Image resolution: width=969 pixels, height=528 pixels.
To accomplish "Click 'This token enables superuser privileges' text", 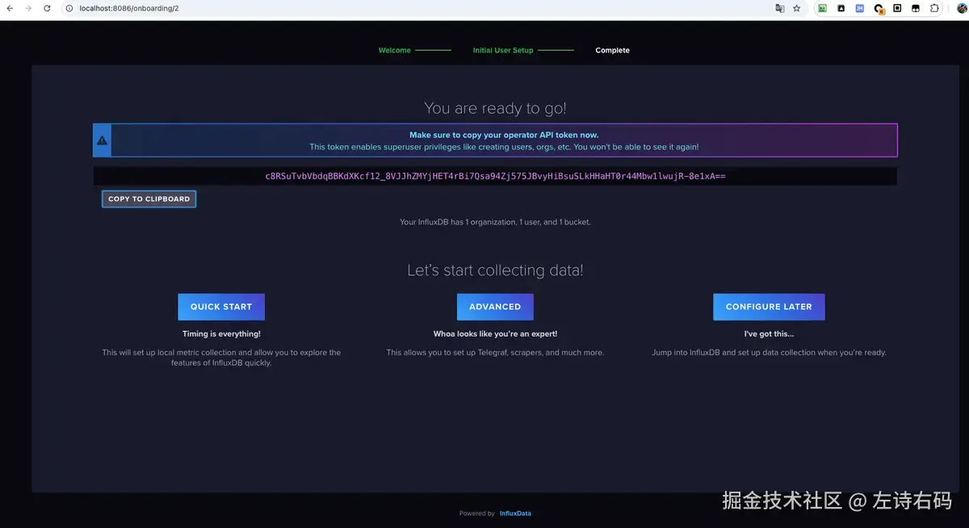I will click(x=504, y=147).
